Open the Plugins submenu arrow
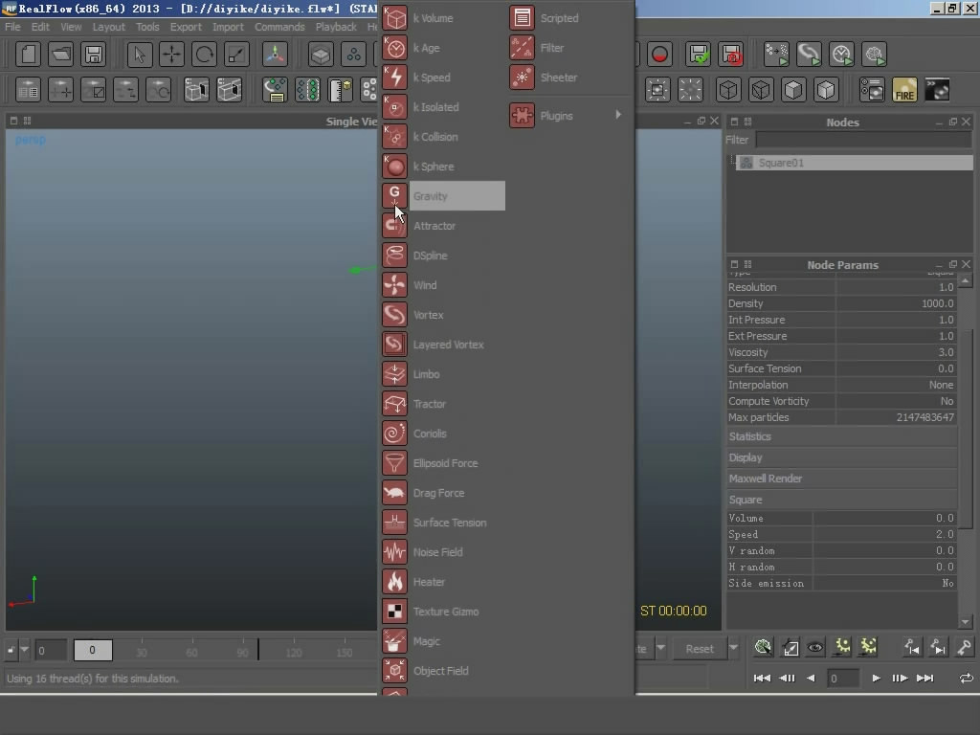This screenshot has height=735, width=980. tap(618, 115)
